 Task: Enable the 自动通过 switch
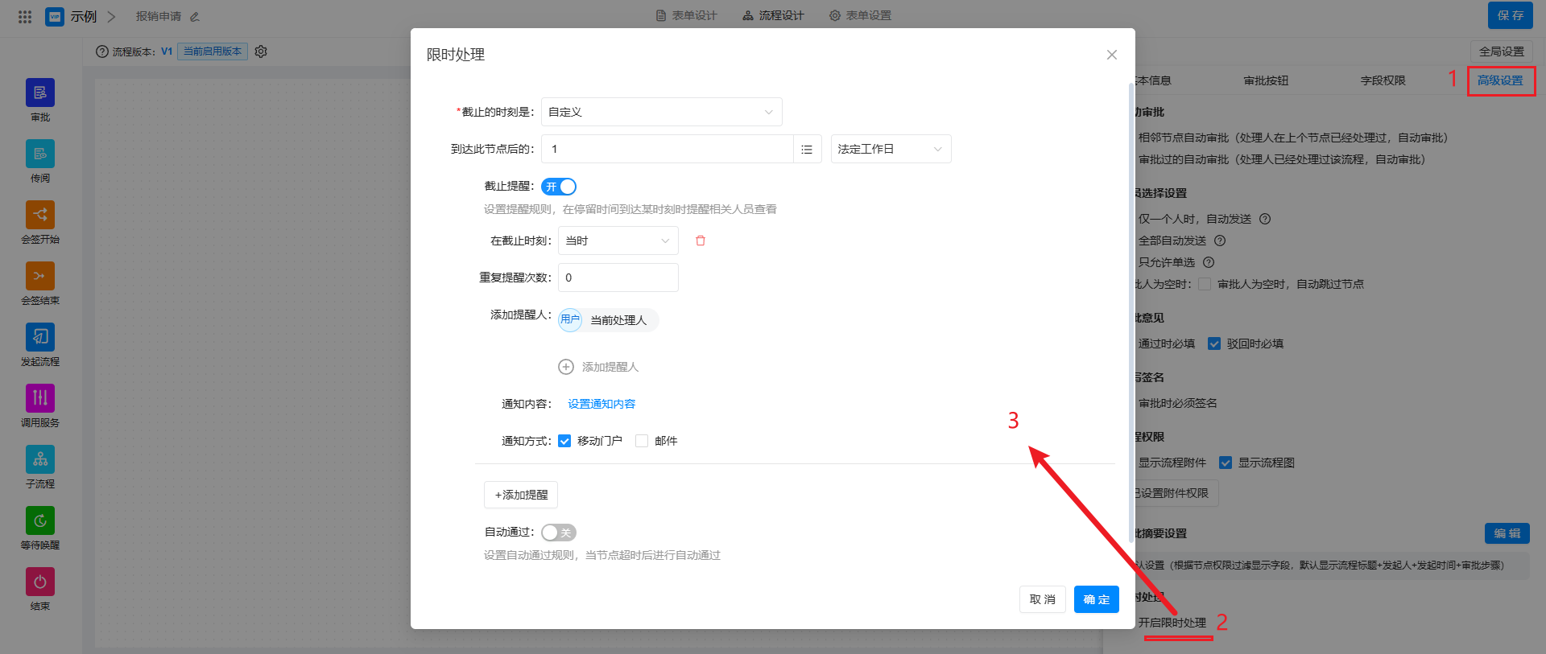(x=559, y=533)
